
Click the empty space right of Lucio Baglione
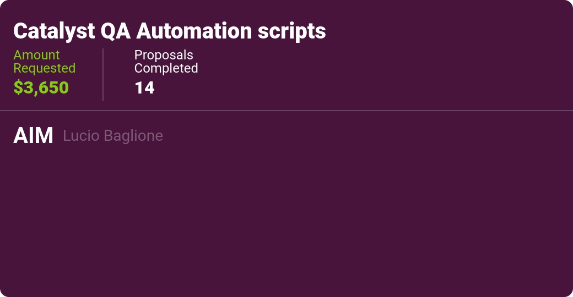(x=358, y=136)
